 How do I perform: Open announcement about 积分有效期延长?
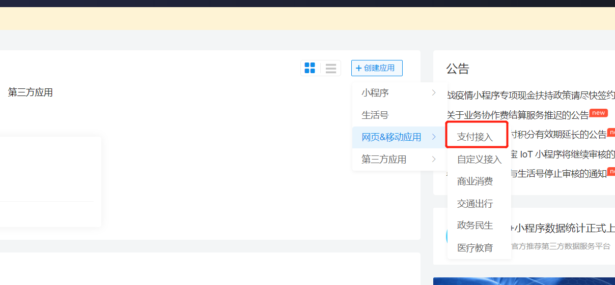pyautogui.click(x=558, y=135)
